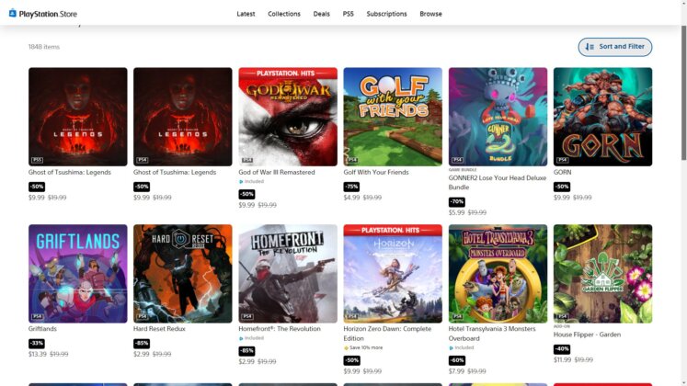Screen dimensions: 687x386
Task: Open the Hotel Transylvania 3 cover image
Action: click(x=498, y=274)
